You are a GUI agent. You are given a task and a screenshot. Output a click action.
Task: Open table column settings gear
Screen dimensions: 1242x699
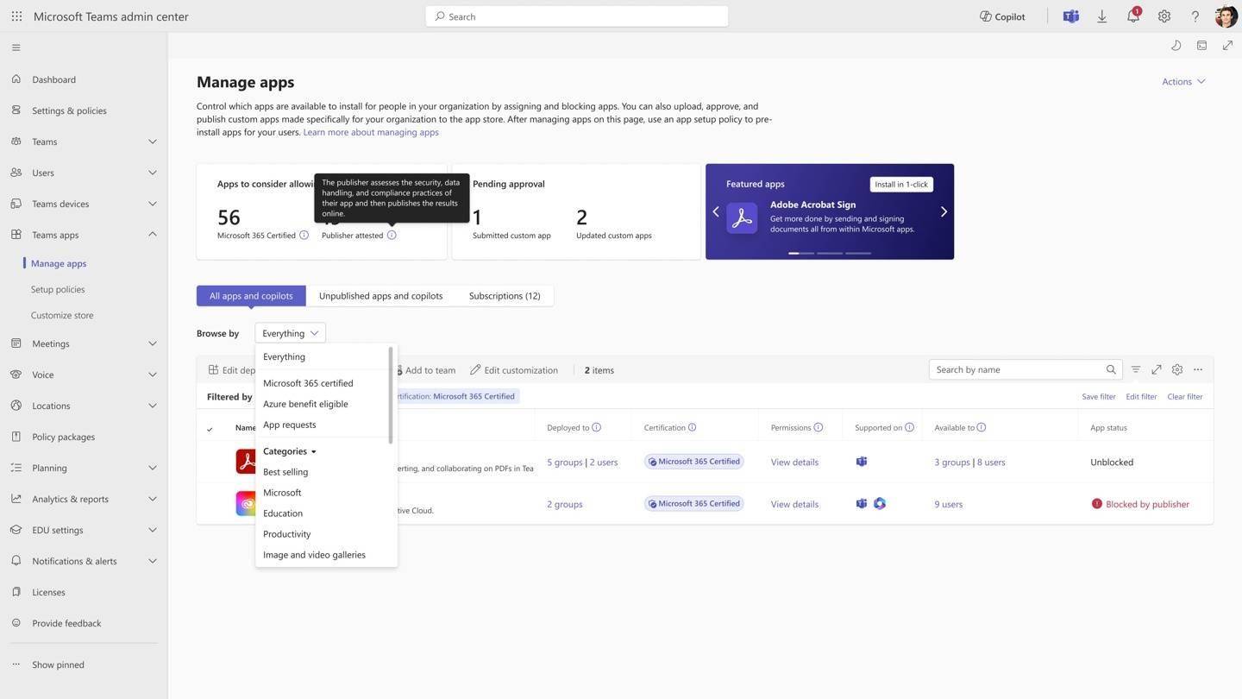tap(1177, 369)
